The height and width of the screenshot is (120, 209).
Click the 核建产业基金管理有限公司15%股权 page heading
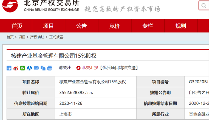pos(54,56)
